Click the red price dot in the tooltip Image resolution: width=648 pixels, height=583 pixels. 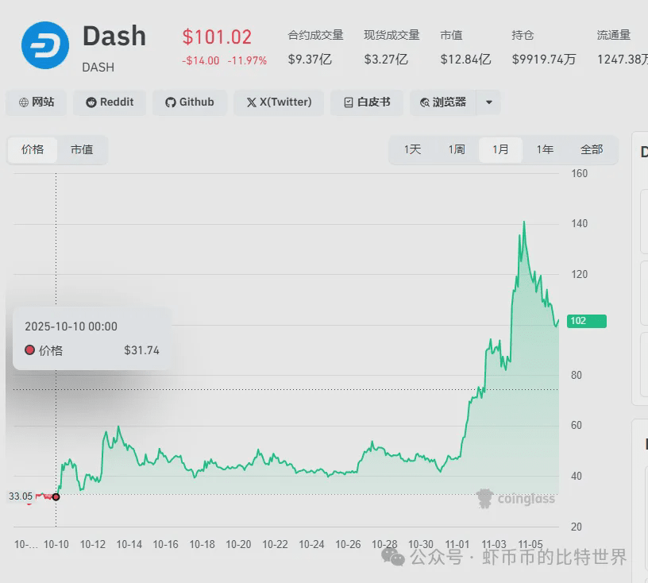[31, 350]
